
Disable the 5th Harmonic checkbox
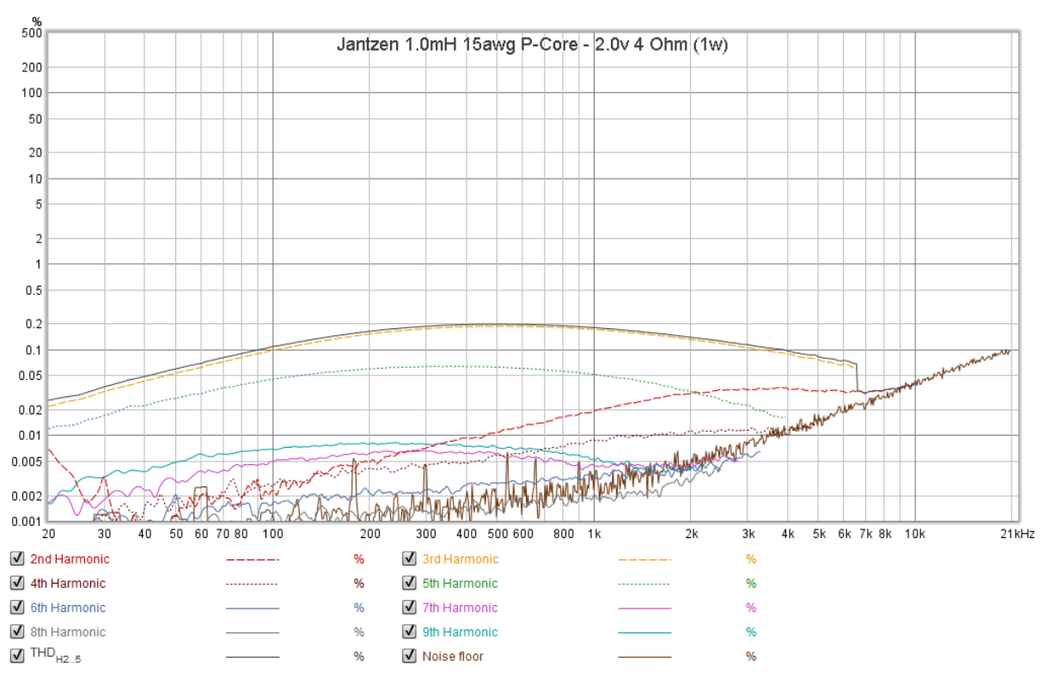[409, 584]
